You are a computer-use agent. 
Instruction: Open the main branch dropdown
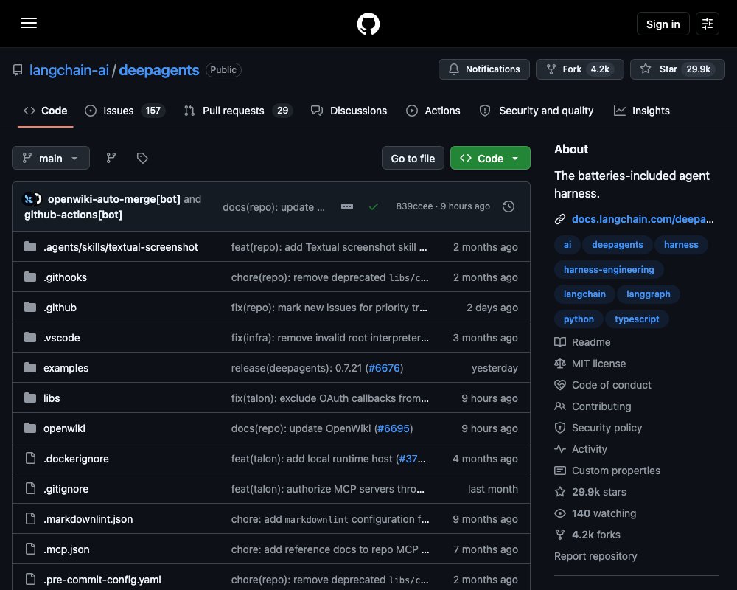51,158
